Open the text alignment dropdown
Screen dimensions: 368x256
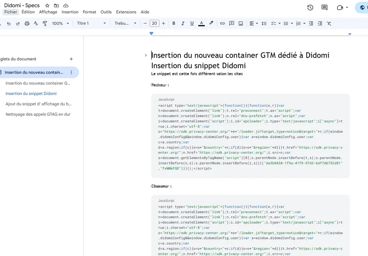(253, 23)
